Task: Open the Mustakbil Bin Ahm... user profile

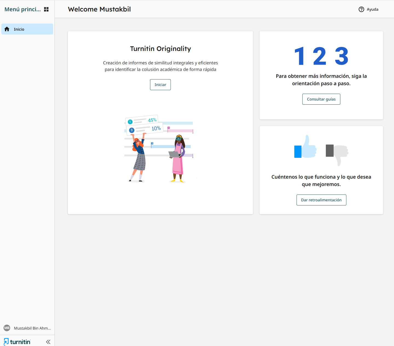Action: click(27, 328)
